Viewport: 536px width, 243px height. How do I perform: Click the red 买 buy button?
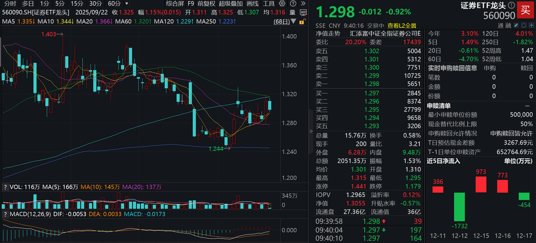526,10
